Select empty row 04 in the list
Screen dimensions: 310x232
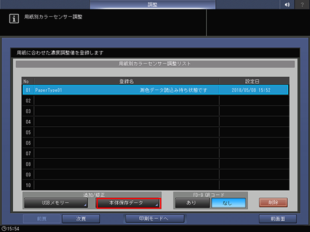pos(155,121)
